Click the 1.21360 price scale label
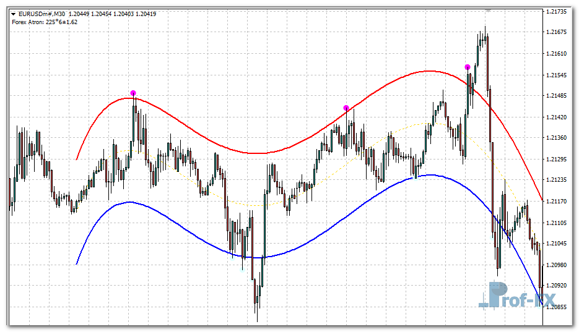The height and width of the screenshot is (332, 579). pyautogui.click(x=558, y=138)
